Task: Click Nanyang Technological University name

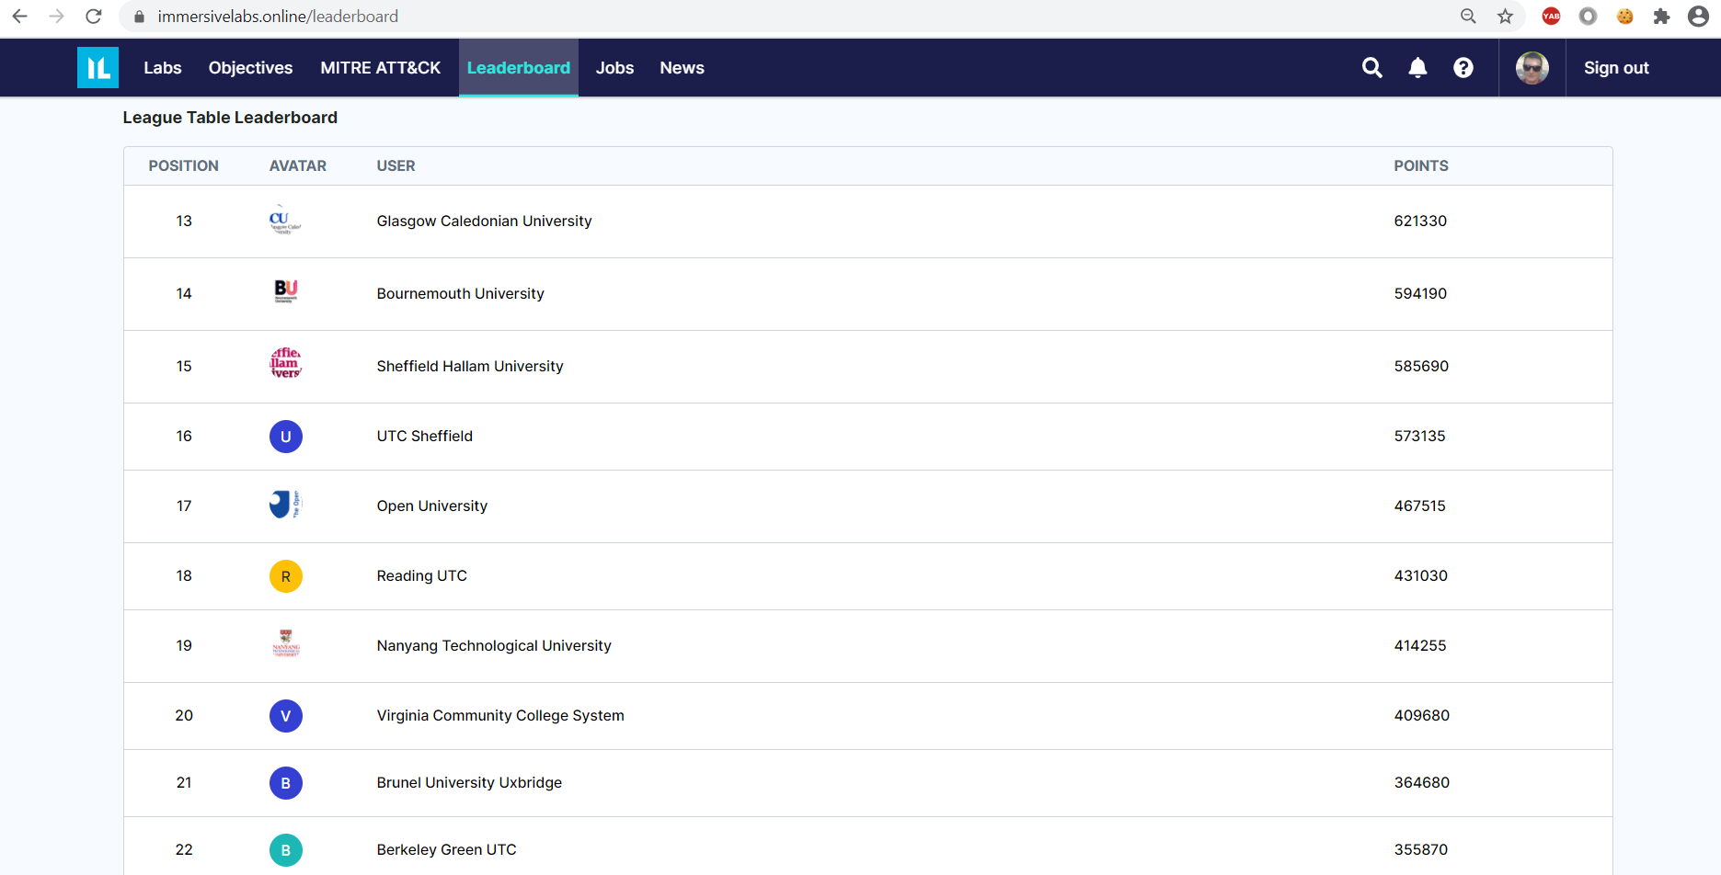Action: click(493, 645)
